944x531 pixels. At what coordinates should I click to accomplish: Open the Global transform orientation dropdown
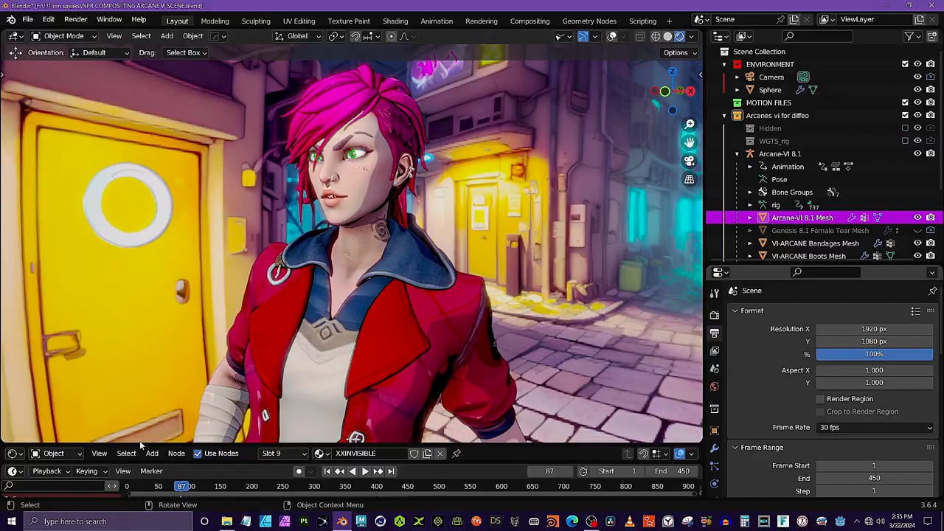point(298,36)
